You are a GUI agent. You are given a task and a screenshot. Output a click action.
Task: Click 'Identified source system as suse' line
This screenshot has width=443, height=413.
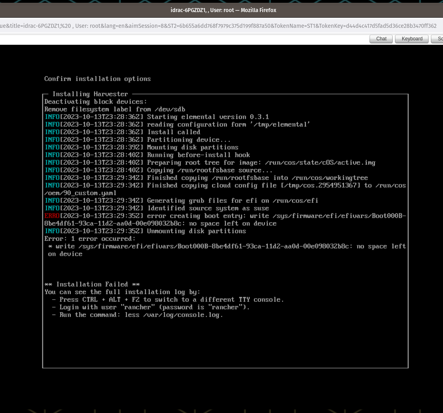pyautogui.click(x=157, y=209)
